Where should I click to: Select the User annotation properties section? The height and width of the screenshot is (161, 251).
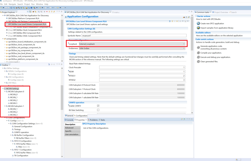point(72,134)
